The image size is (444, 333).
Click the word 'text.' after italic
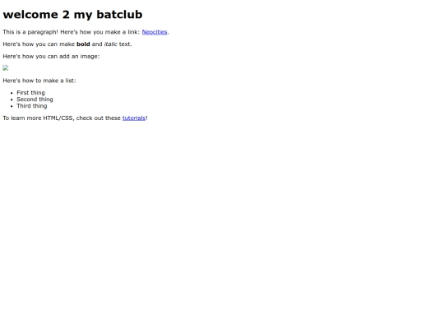click(126, 44)
